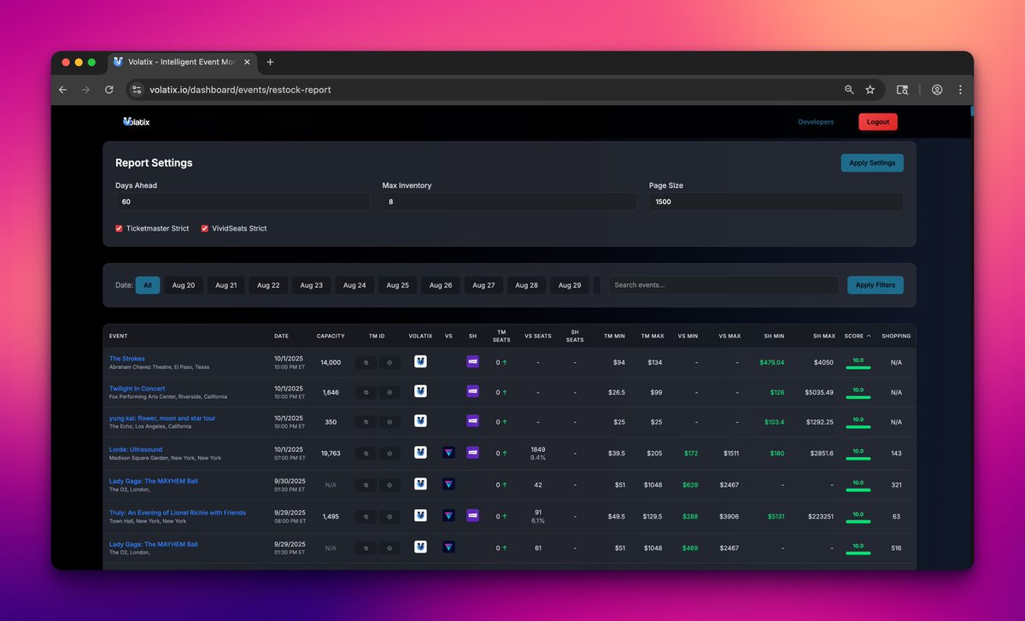Open VividSeats icon for 9/30/2025 Lady Gaga row
Image resolution: width=1025 pixels, height=621 pixels.
[448, 483]
